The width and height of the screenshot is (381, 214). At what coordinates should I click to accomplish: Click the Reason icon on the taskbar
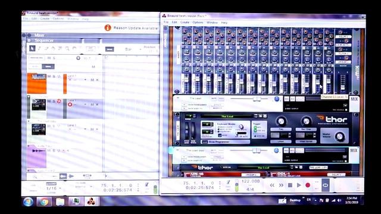tap(91, 202)
